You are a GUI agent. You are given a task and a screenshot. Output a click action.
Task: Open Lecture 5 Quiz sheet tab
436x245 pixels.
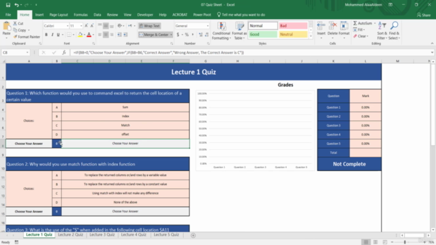point(166,235)
